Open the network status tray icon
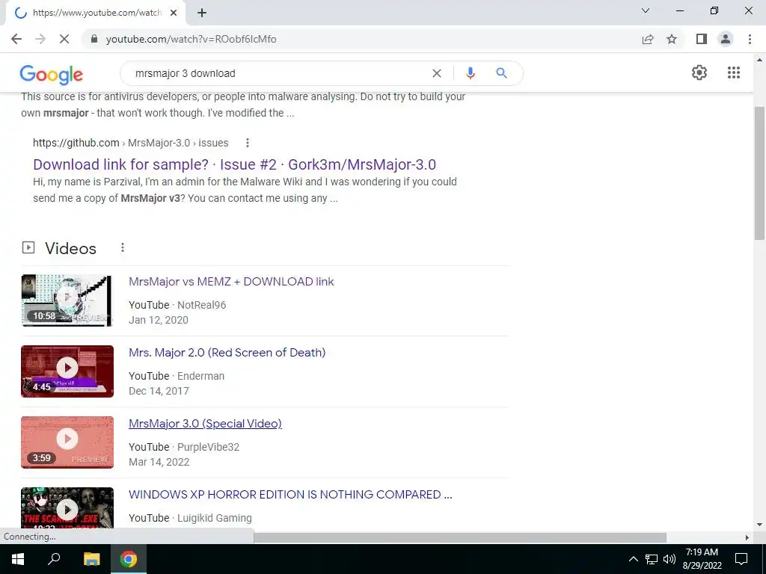Image resolution: width=766 pixels, height=574 pixels. click(652, 559)
